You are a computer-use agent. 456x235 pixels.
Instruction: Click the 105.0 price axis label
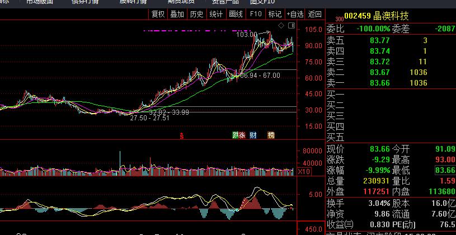tap(313, 29)
